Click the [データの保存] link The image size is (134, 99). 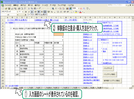71,20
